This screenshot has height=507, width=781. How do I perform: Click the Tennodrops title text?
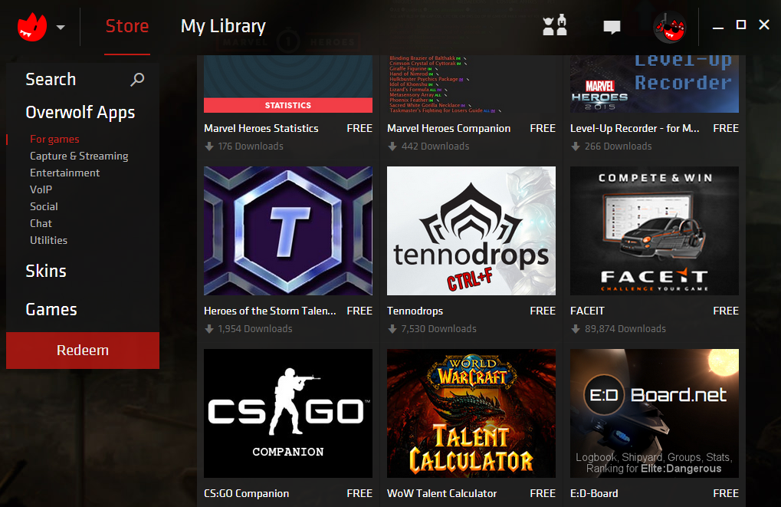tap(415, 311)
